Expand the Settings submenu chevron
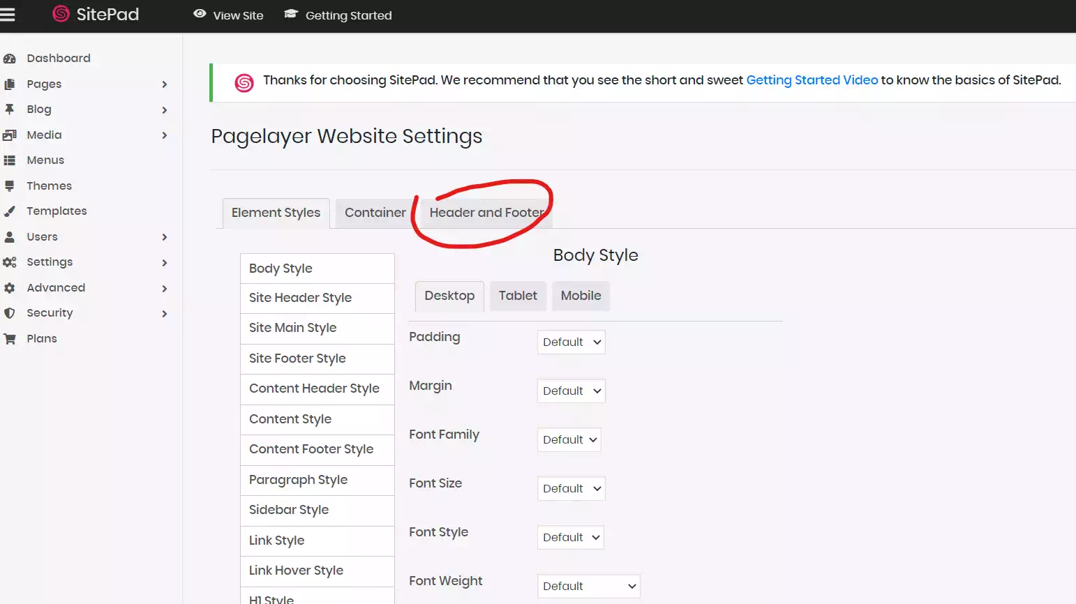The height and width of the screenshot is (604, 1076). tap(165, 263)
